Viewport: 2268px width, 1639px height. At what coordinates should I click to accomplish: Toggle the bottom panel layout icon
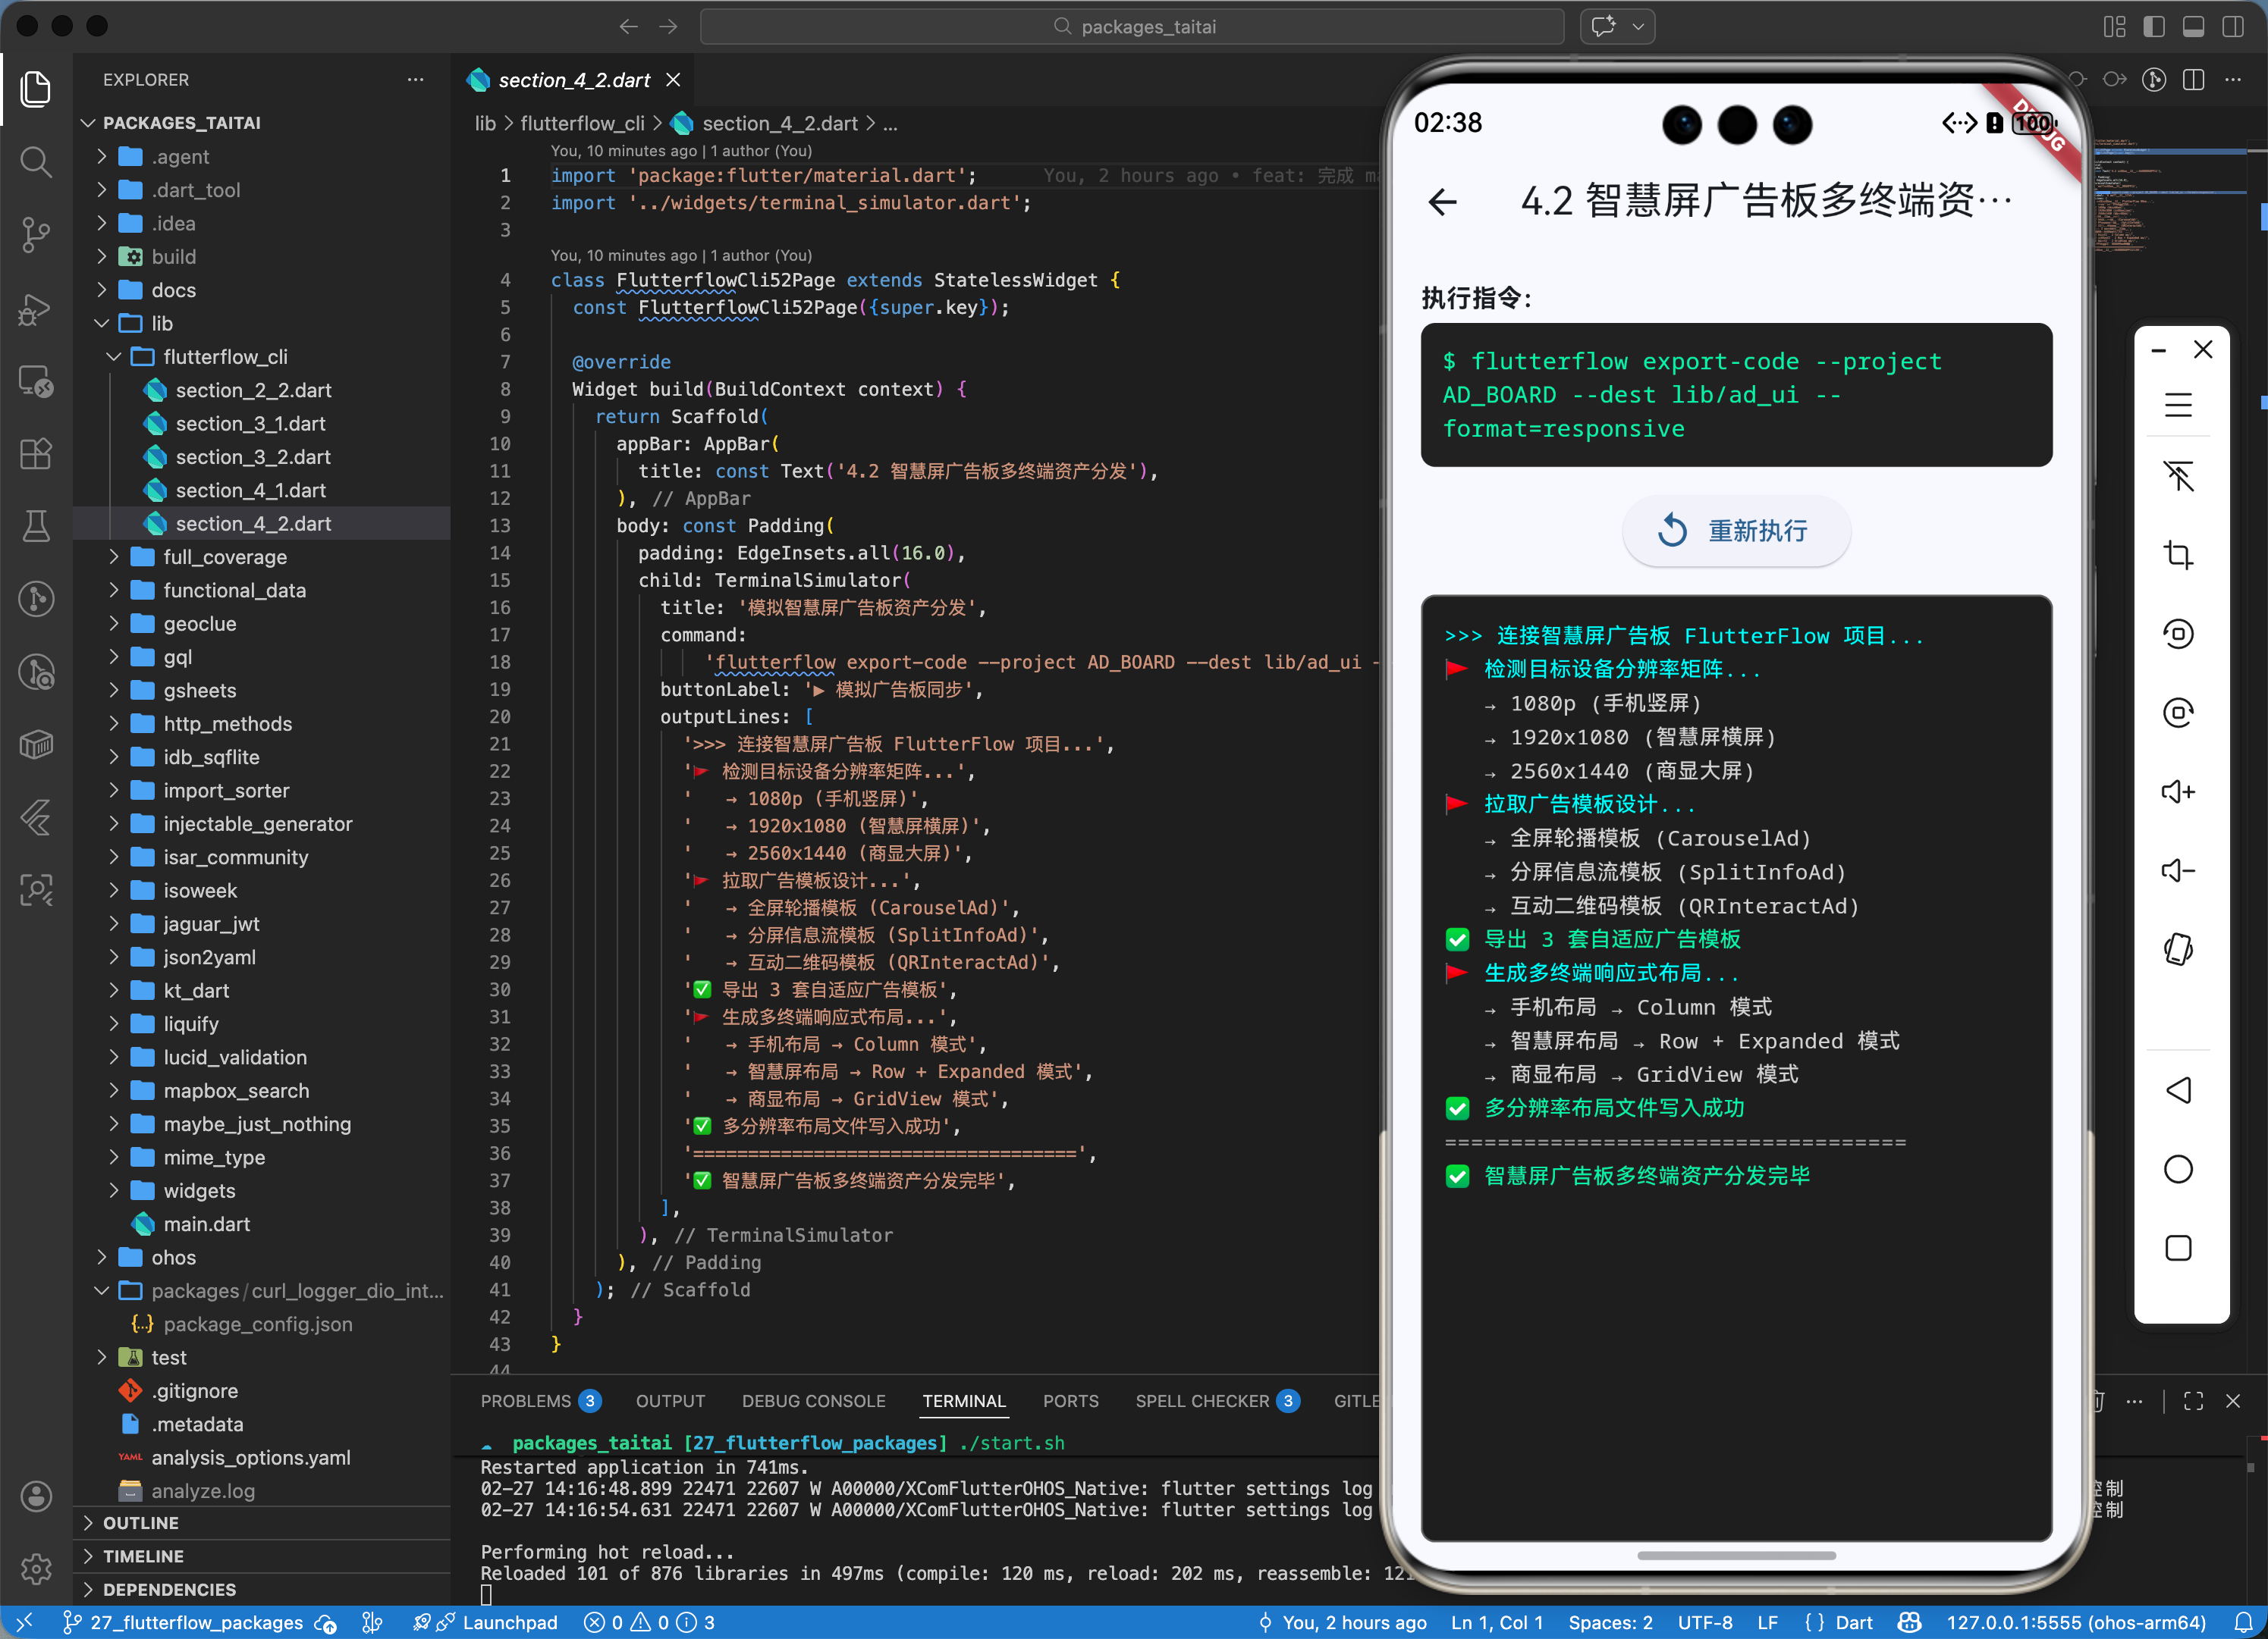click(x=2193, y=27)
